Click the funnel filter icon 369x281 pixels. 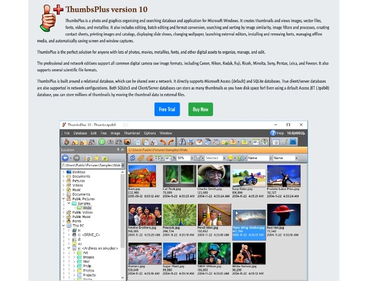coord(198,158)
